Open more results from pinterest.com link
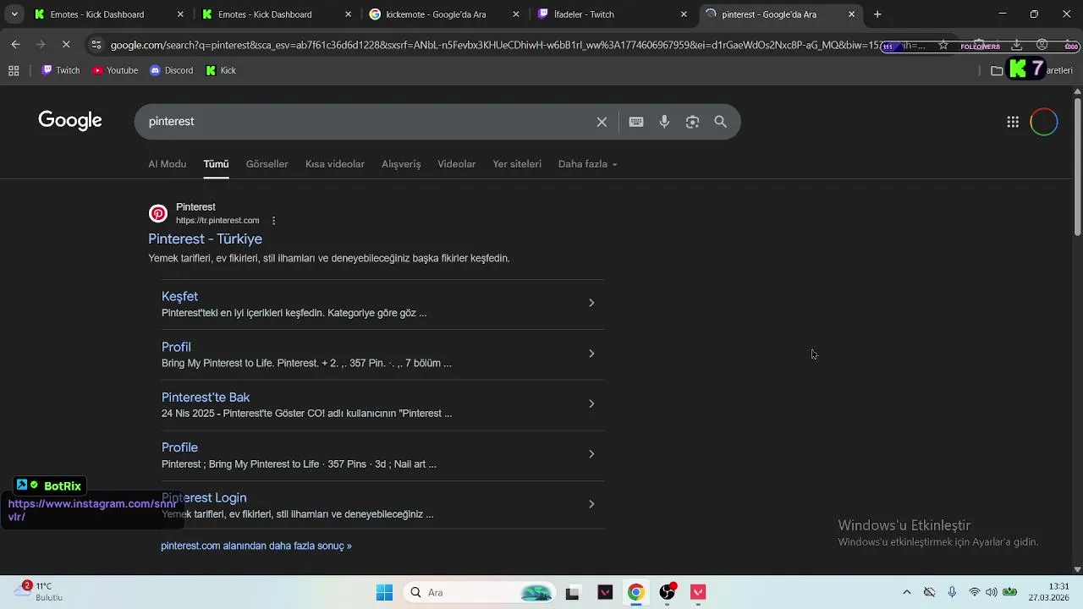The image size is (1083, 609). (x=256, y=546)
